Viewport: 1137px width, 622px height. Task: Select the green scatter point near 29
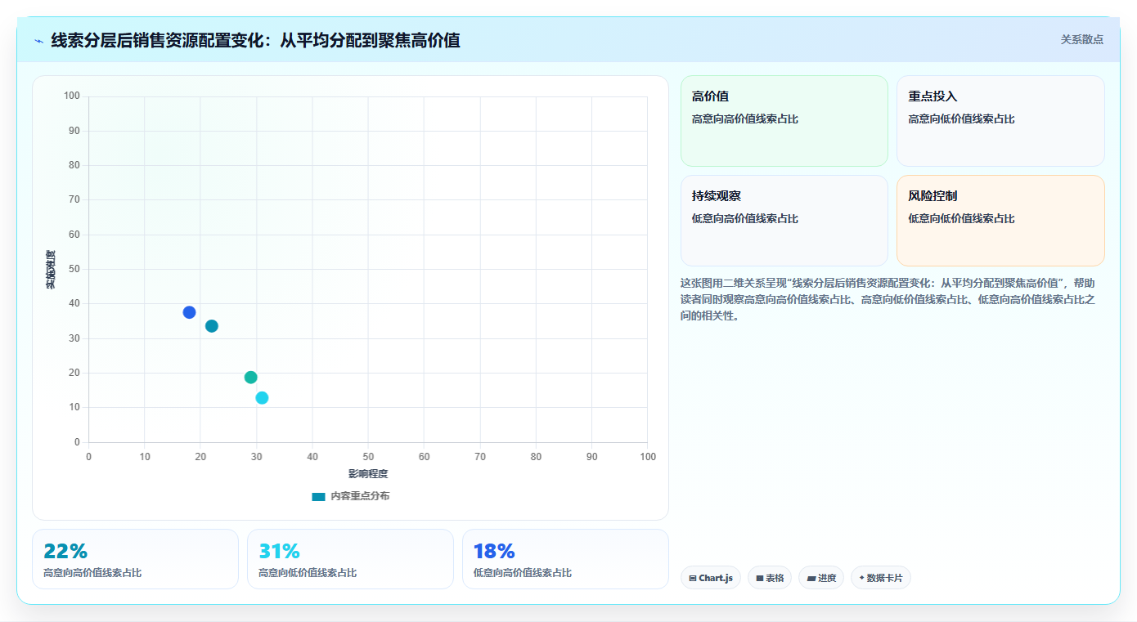click(251, 378)
